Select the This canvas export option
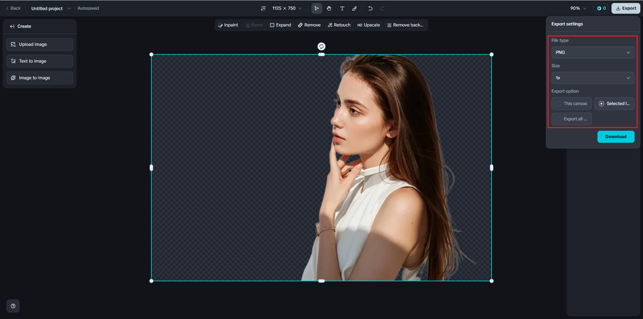643x319 pixels. pyautogui.click(x=572, y=104)
